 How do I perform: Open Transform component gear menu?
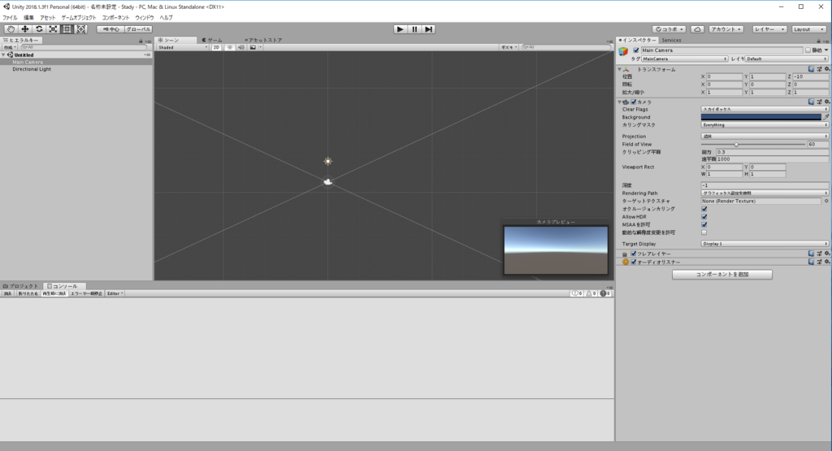pos(826,69)
